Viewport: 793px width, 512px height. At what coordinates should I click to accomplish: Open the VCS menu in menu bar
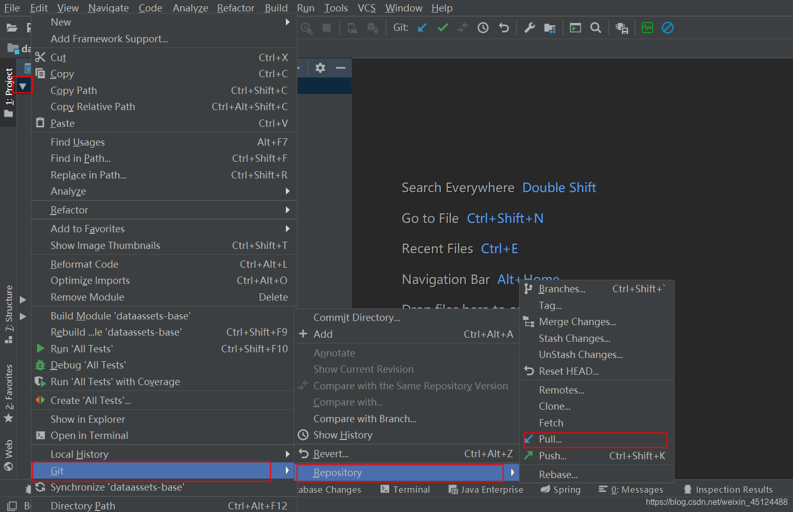pyautogui.click(x=367, y=8)
